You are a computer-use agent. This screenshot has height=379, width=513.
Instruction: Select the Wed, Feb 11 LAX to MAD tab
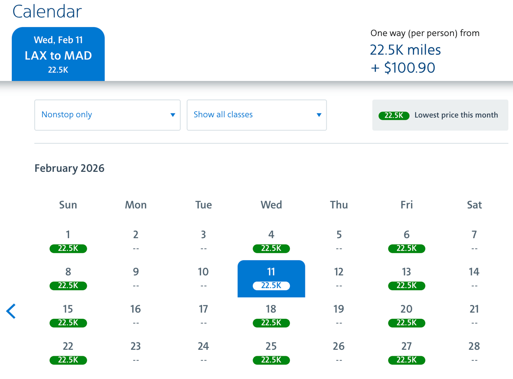[58, 54]
